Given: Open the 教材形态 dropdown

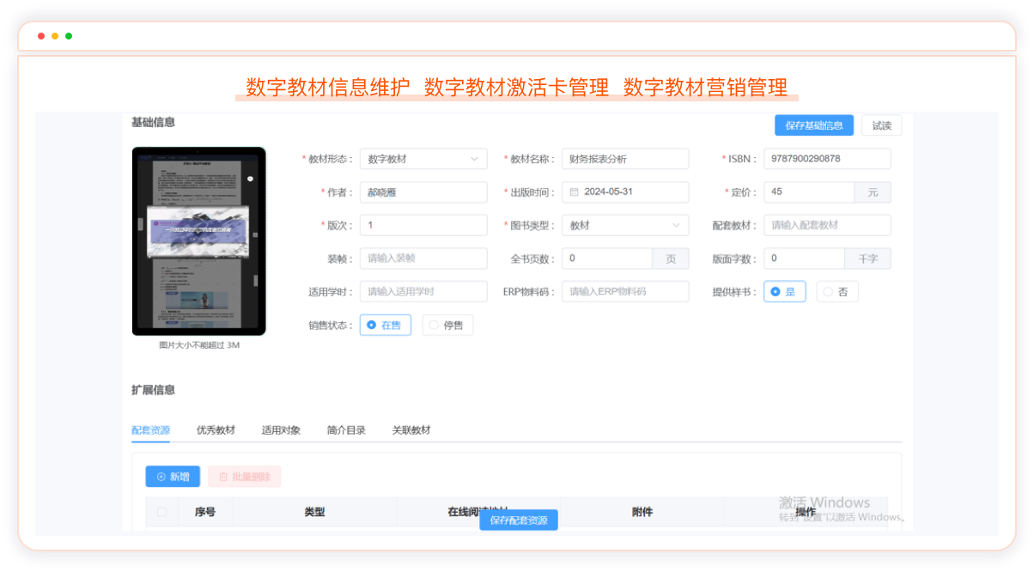Looking at the screenshot, I should [x=423, y=159].
